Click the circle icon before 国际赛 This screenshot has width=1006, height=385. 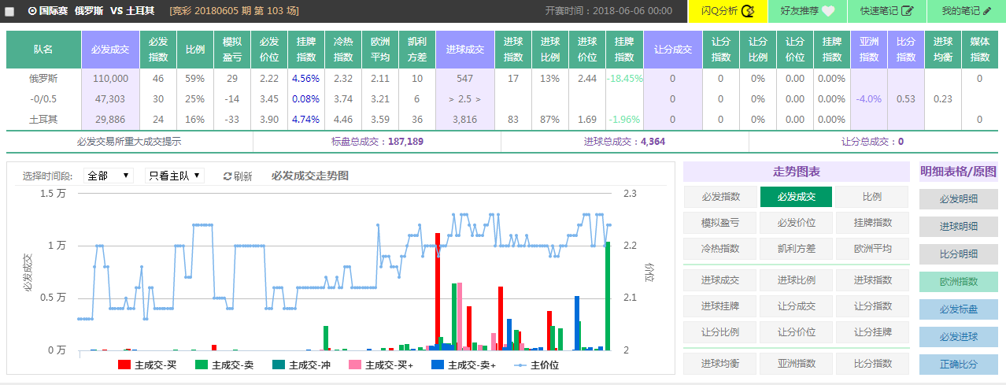pos(31,11)
